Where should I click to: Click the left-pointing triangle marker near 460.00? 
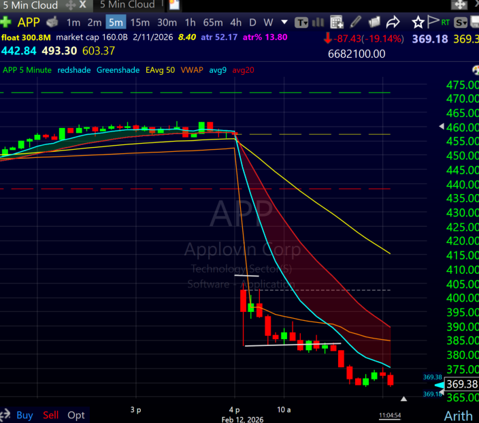(x=442, y=126)
